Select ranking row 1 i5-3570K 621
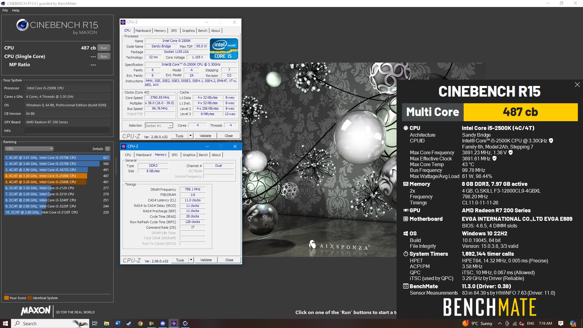This screenshot has height=328, width=583. point(57,158)
